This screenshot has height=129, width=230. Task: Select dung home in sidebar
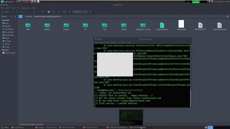6,23
